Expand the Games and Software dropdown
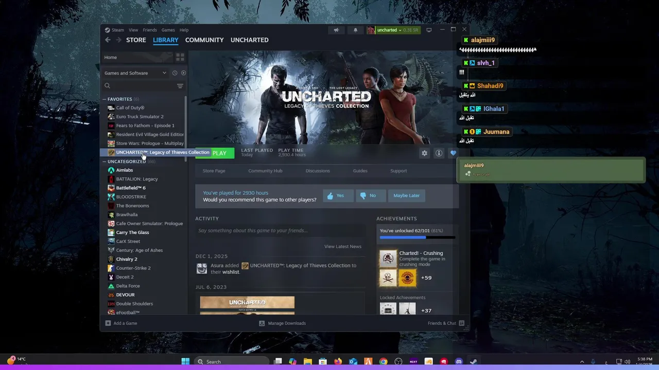659x370 pixels. tap(135, 73)
